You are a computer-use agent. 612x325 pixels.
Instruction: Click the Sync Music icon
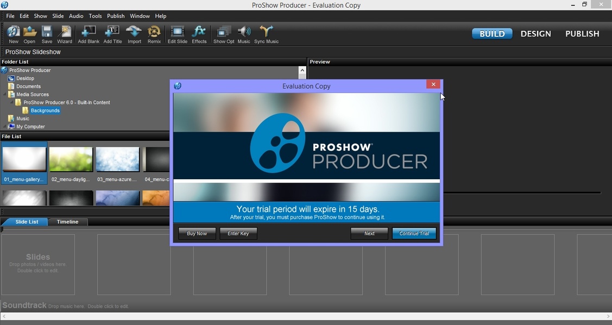[x=267, y=34]
